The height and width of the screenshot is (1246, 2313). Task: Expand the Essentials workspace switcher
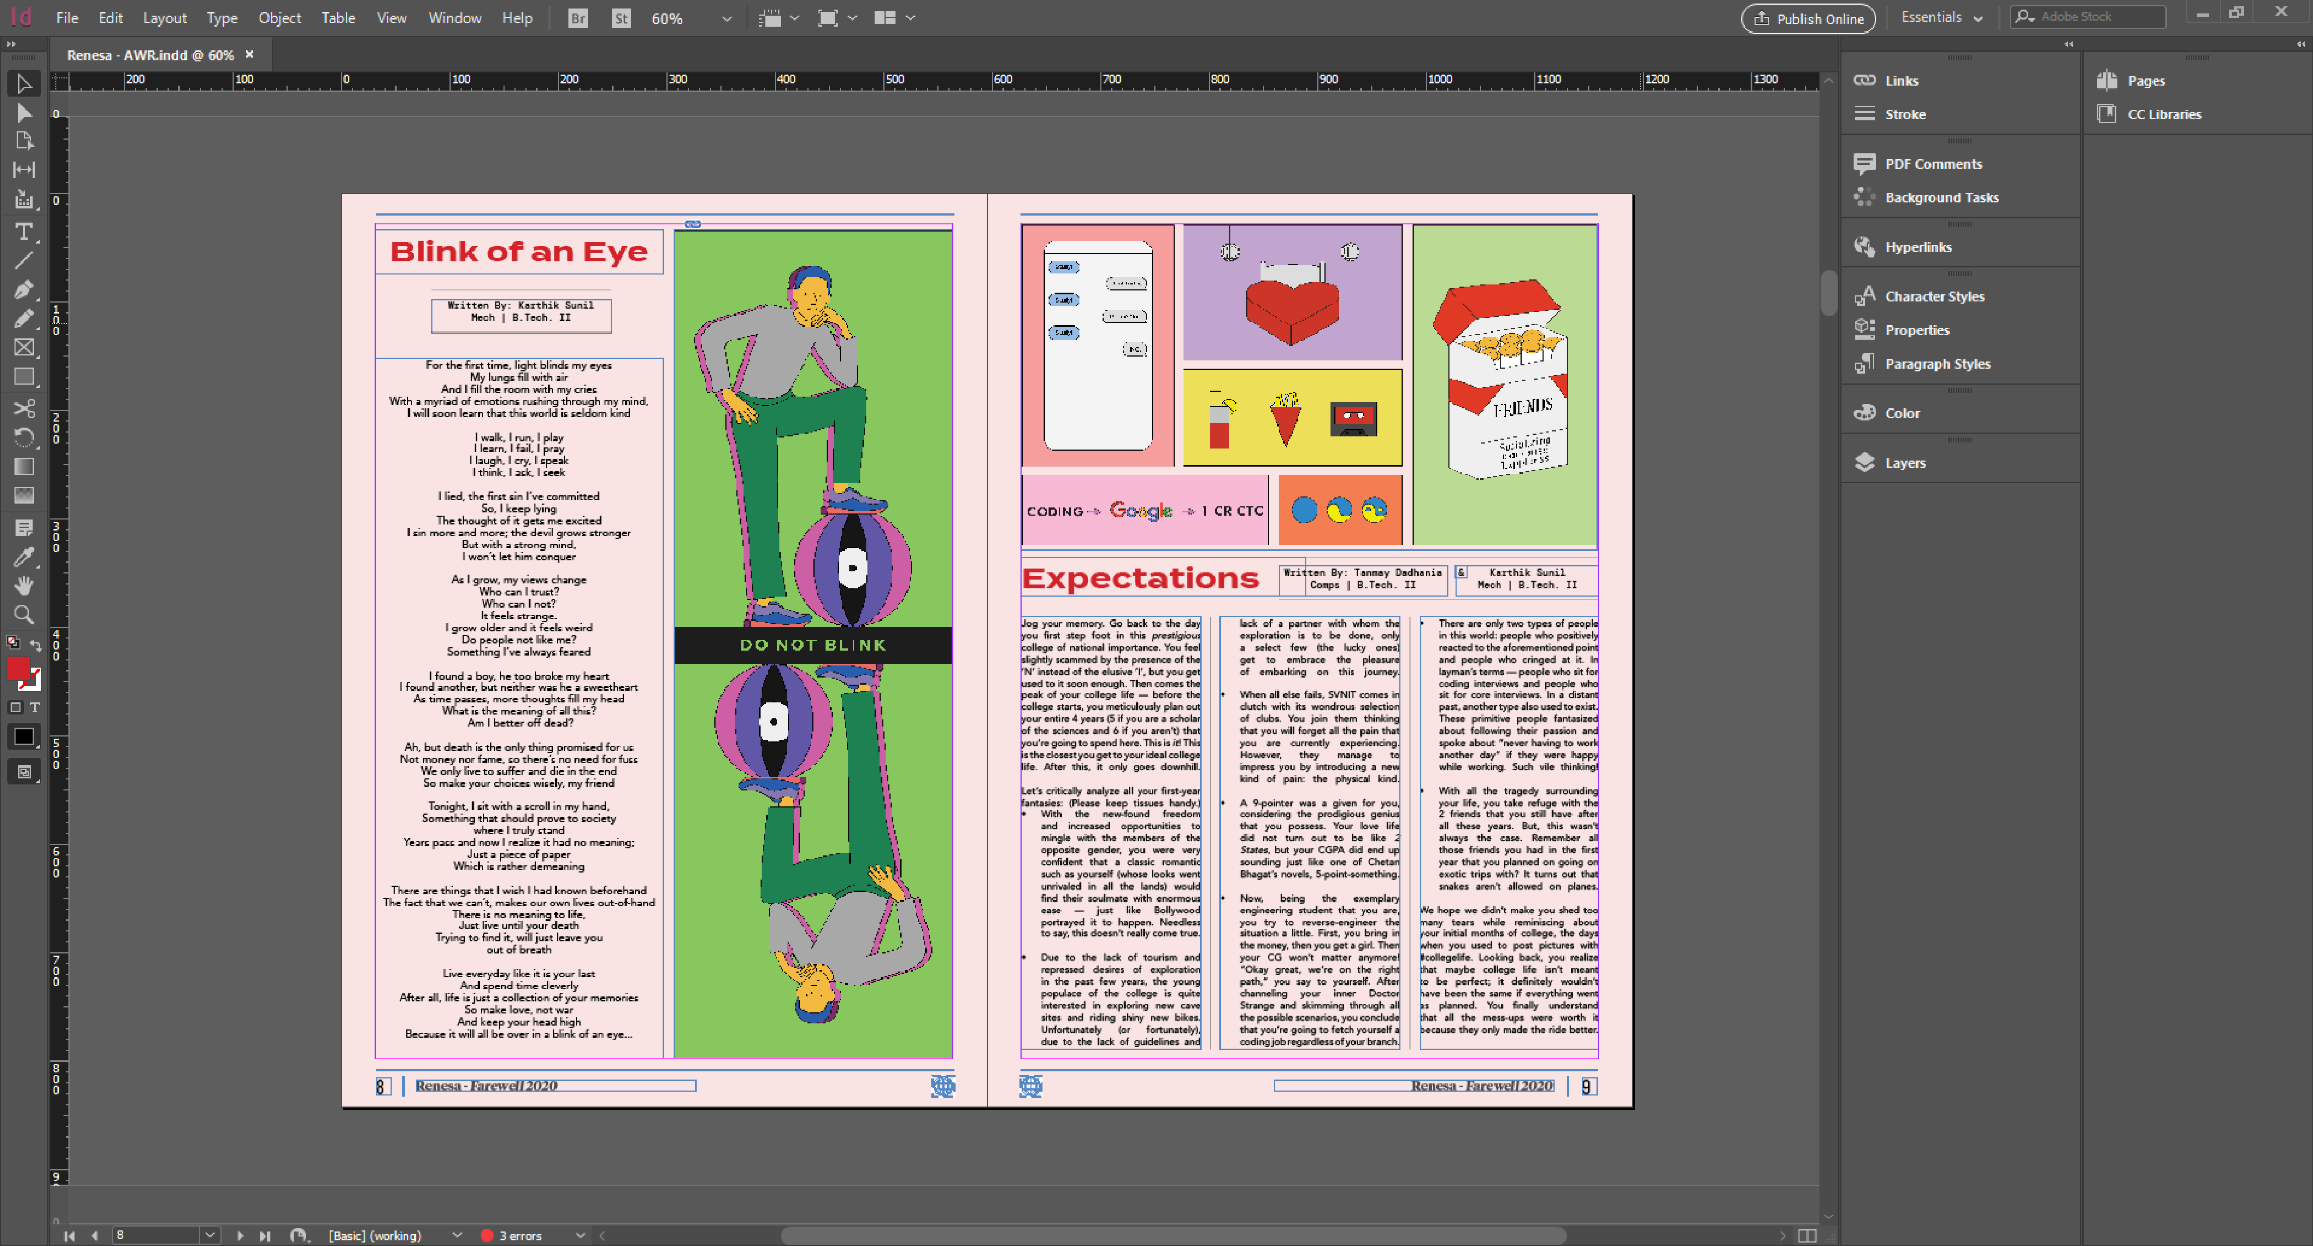[1941, 17]
